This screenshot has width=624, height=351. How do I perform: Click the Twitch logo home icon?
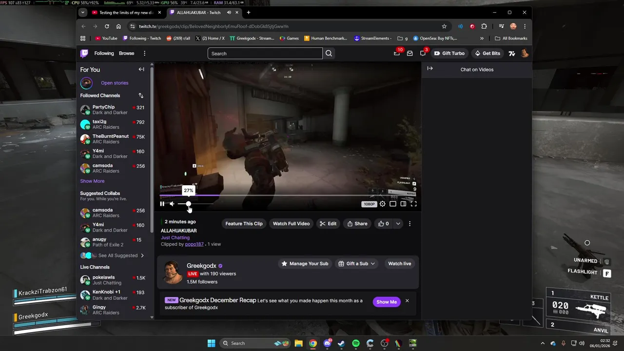click(x=84, y=53)
